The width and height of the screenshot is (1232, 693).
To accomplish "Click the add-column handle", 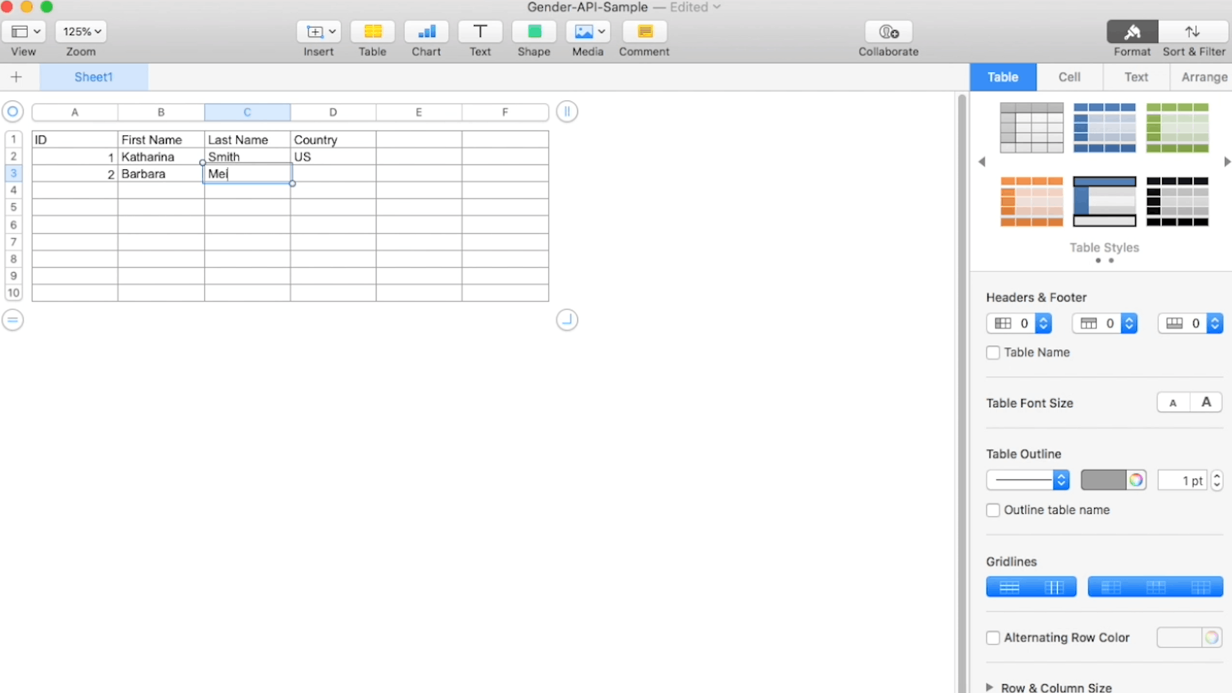I will pyautogui.click(x=567, y=112).
